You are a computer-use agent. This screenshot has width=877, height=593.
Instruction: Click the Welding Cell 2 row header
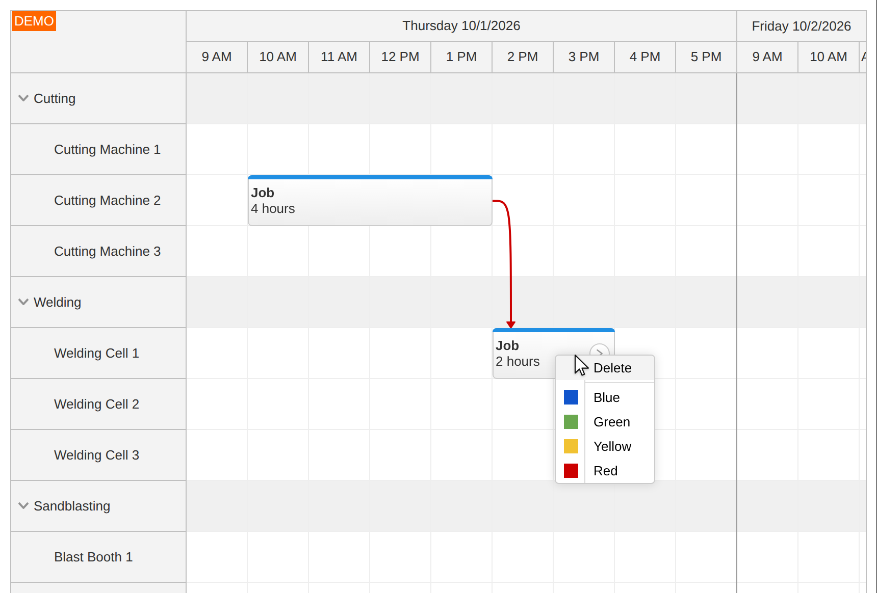(98, 404)
